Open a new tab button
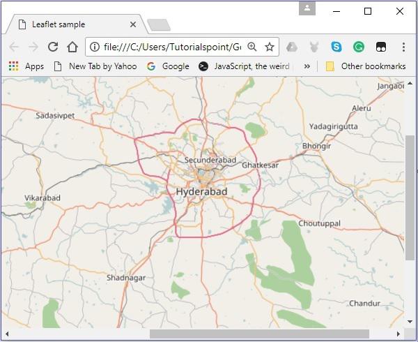The image size is (418, 342). pyautogui.click(x=159, y=25)
